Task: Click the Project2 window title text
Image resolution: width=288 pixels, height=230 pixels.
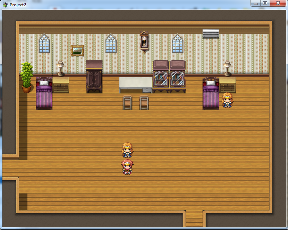Action: 18,5
